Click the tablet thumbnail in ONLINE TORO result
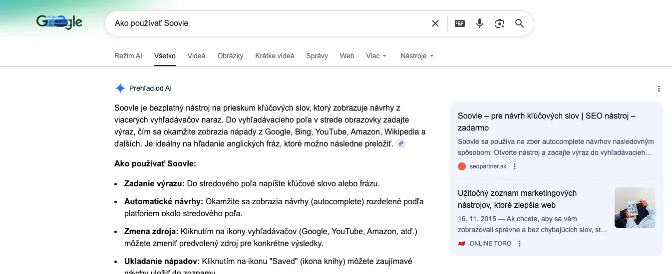Image resolution: width=672 pixels, height=274 pixels. pyautogui.click(x=635, y=208)
